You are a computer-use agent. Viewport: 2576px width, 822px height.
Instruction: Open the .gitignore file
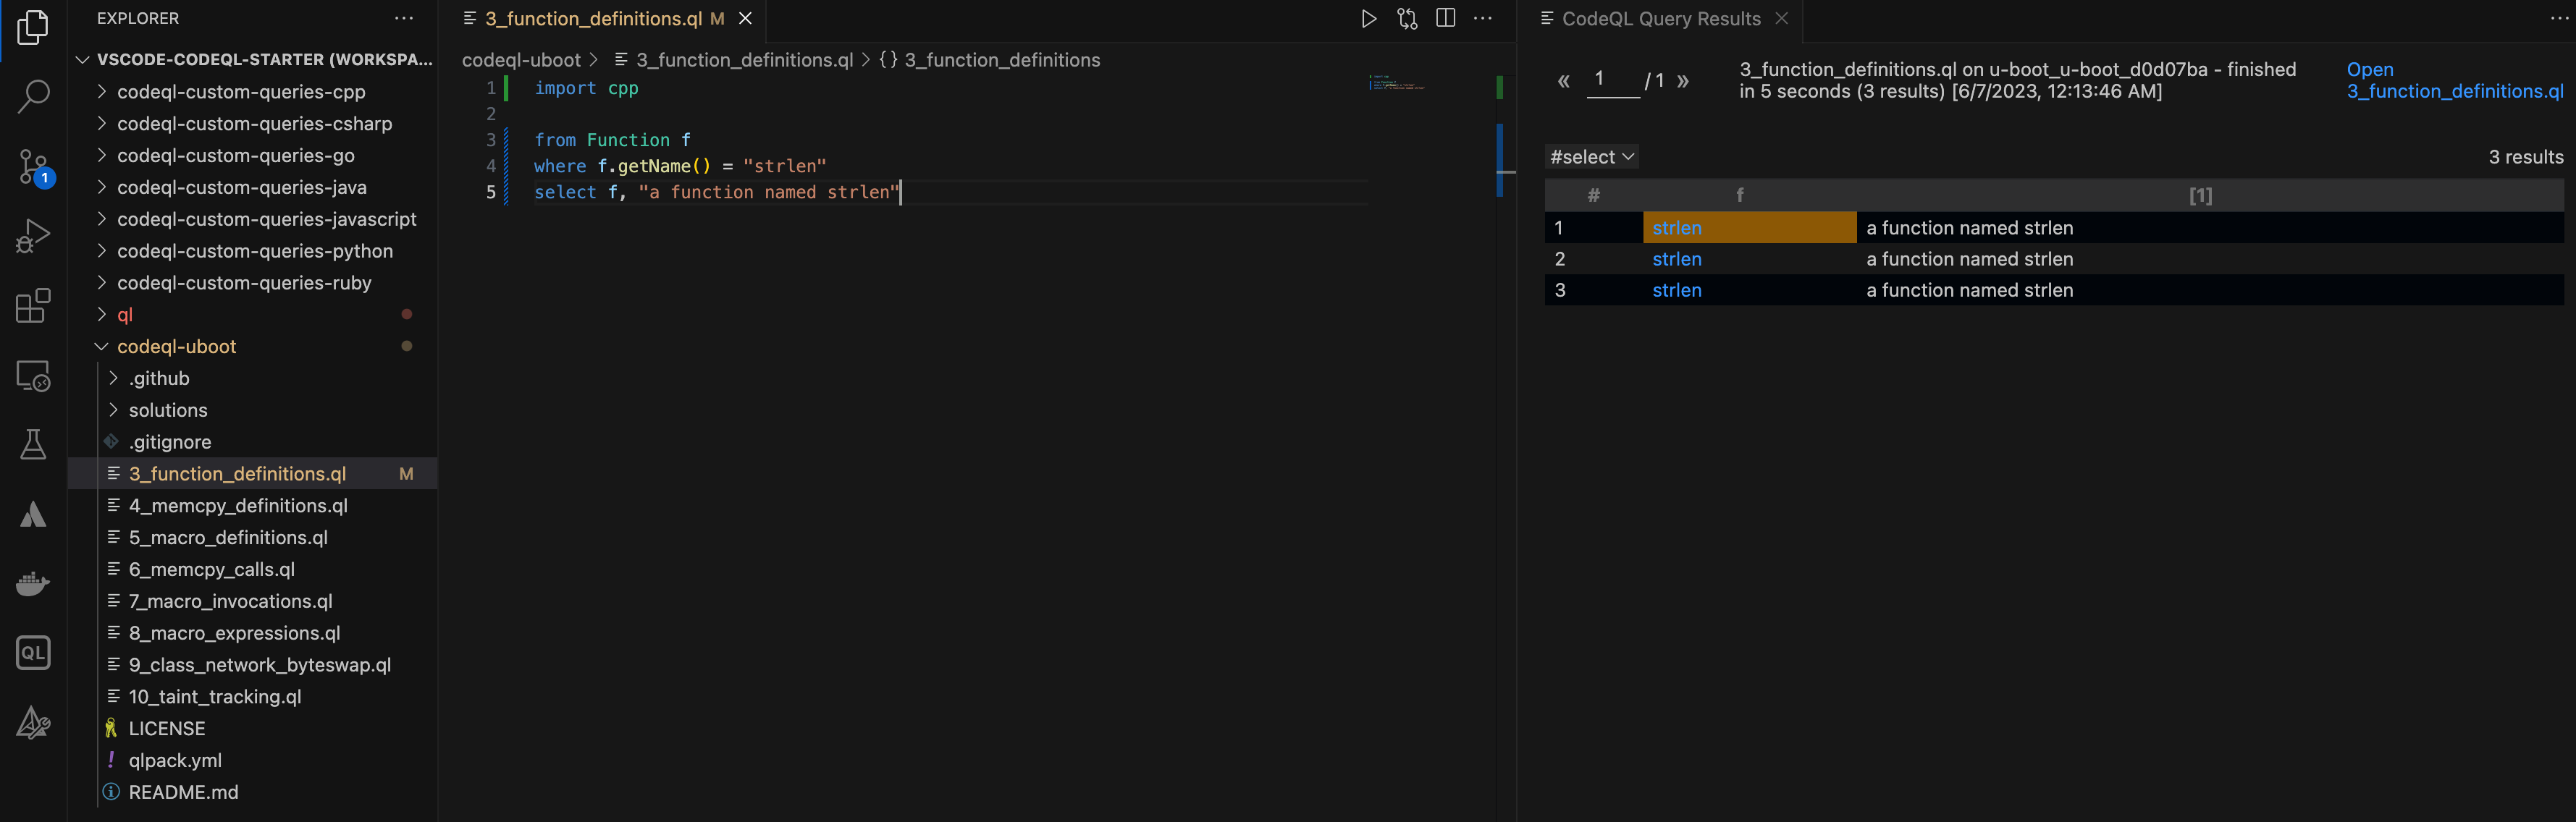(x=170, y=442)
